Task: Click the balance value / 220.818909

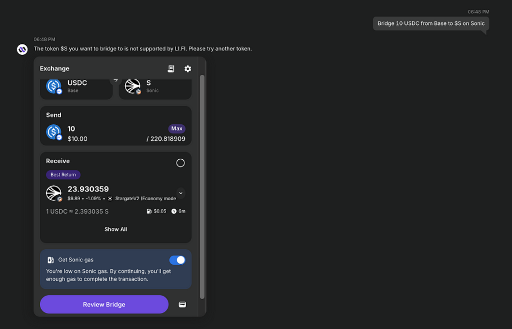Action: click(x=166, y=139)
